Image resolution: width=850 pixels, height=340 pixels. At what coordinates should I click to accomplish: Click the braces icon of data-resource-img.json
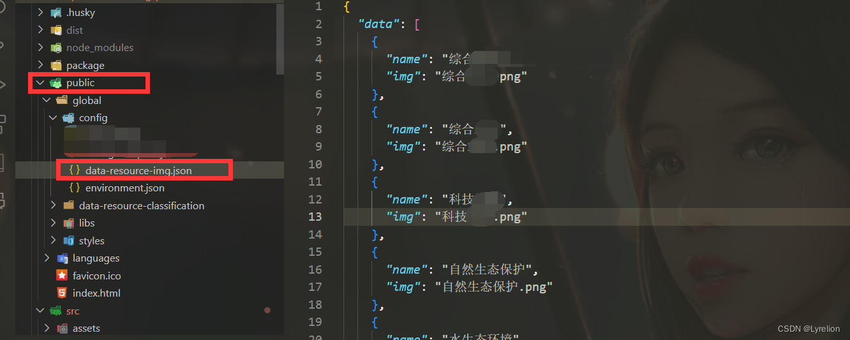pos(75,170)
